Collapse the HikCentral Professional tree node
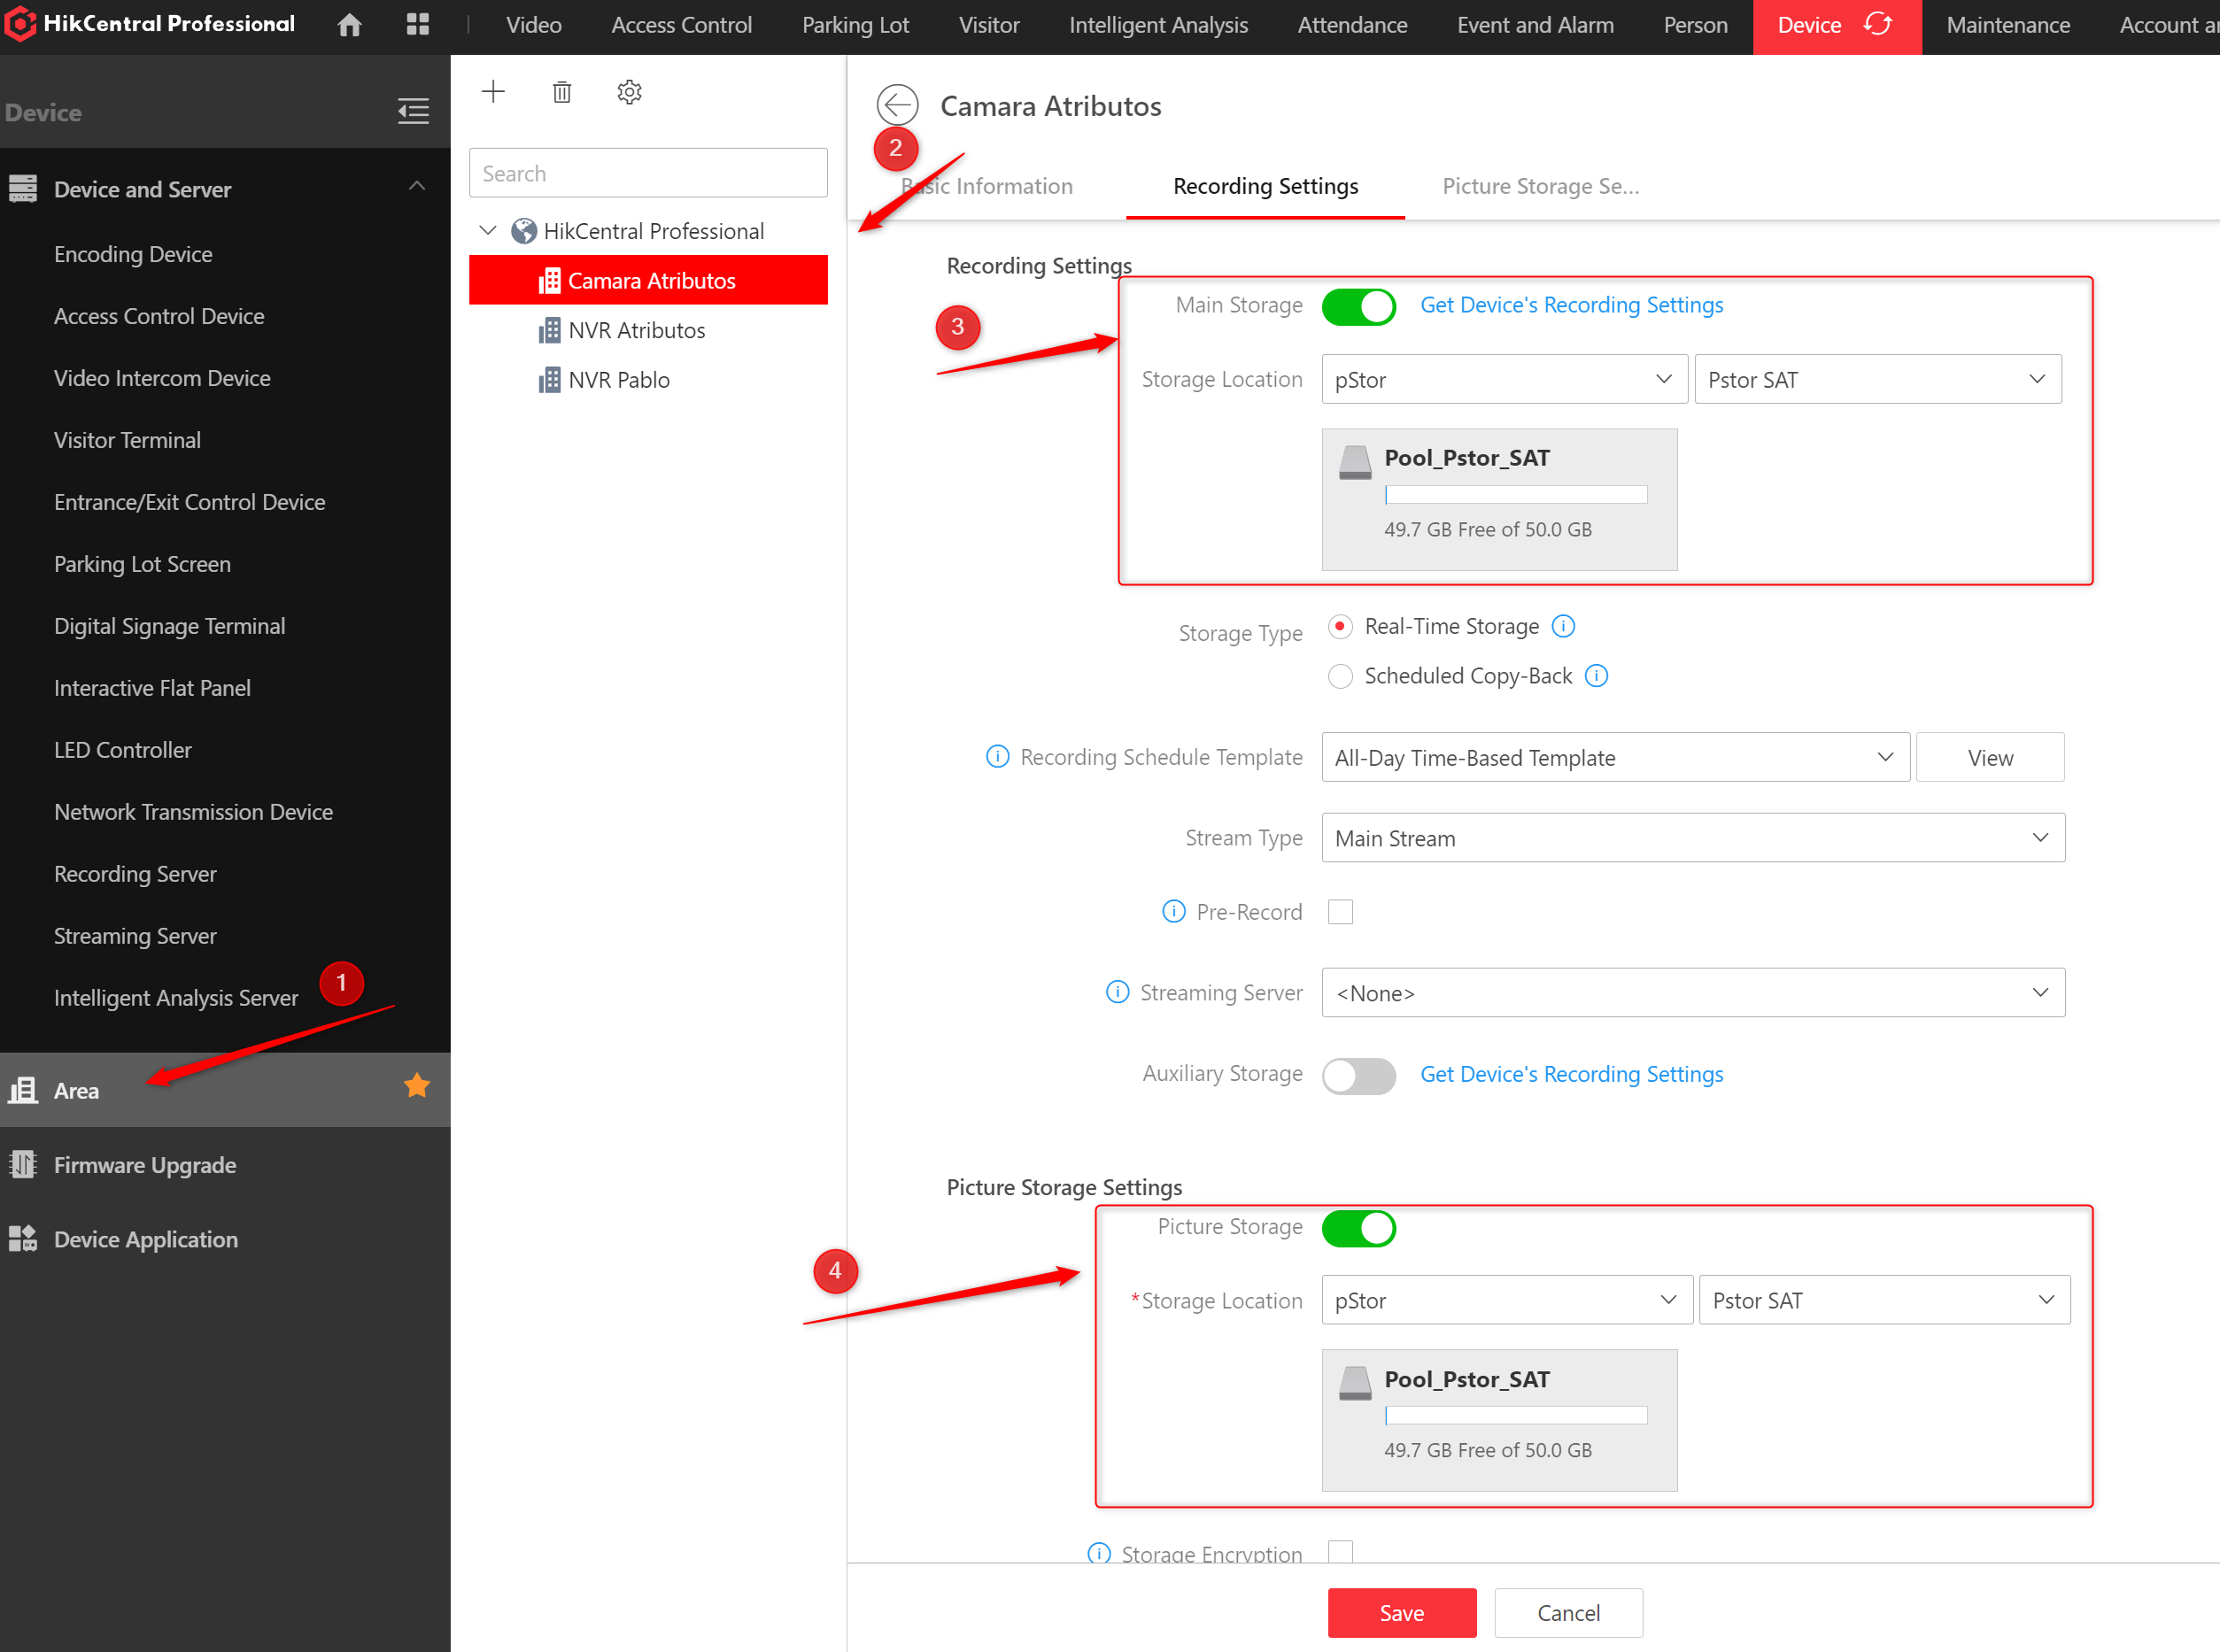 (487, 230)
